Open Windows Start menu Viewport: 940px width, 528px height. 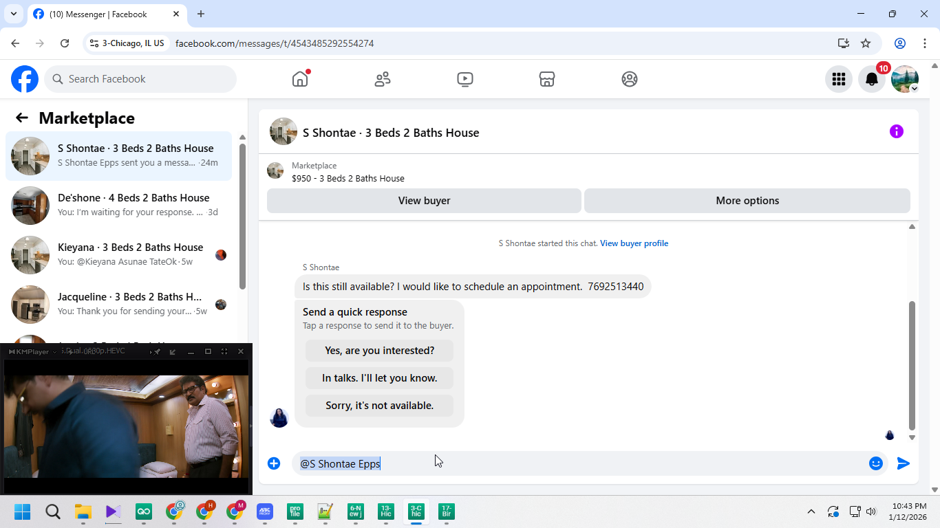coord(23,511)
